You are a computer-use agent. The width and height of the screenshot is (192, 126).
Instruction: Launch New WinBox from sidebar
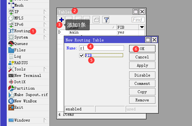point(28,101)
